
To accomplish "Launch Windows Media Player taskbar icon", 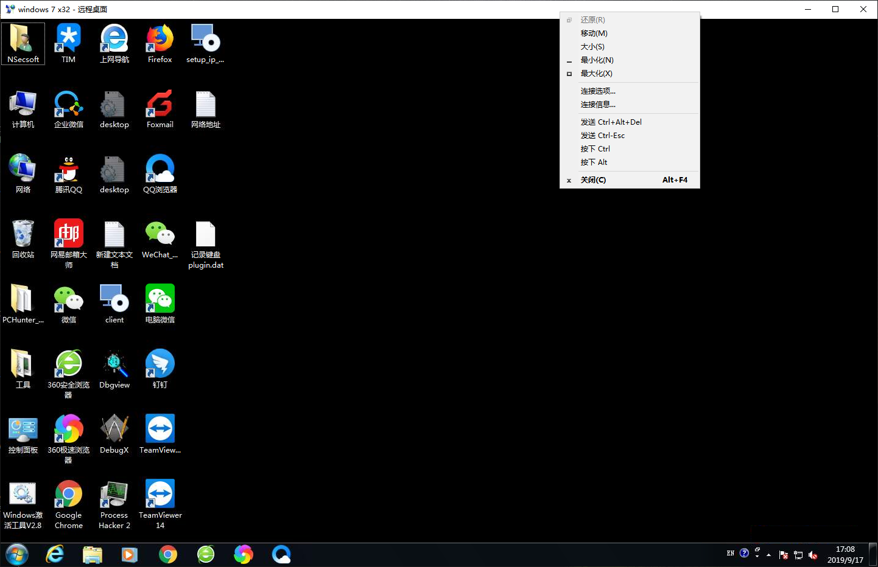I will point(130,554).
